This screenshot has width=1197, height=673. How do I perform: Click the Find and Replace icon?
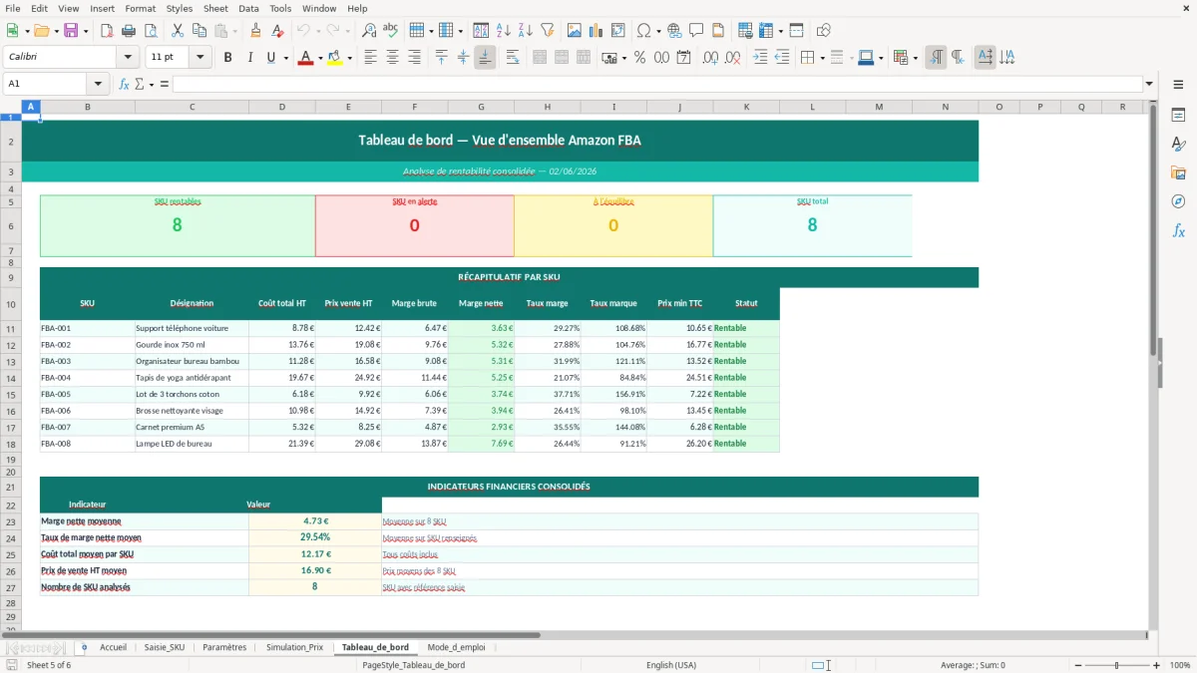click(x=369, y=31)
